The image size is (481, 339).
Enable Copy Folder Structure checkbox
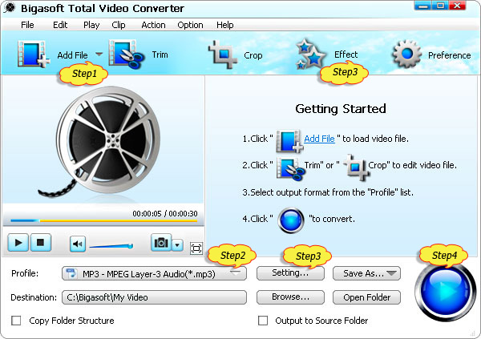point(16,321)
